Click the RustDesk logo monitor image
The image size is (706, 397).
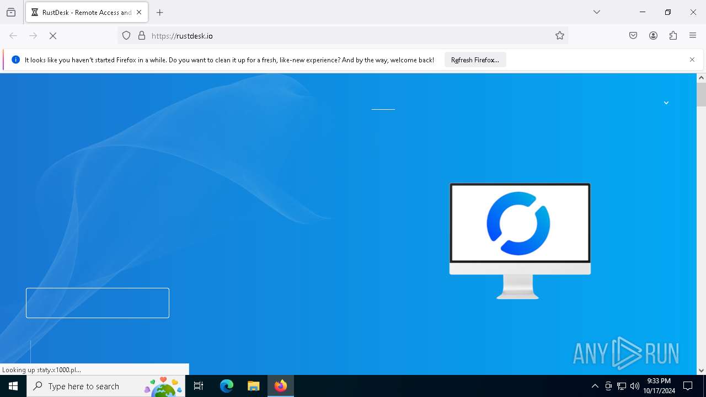[520, 241]
